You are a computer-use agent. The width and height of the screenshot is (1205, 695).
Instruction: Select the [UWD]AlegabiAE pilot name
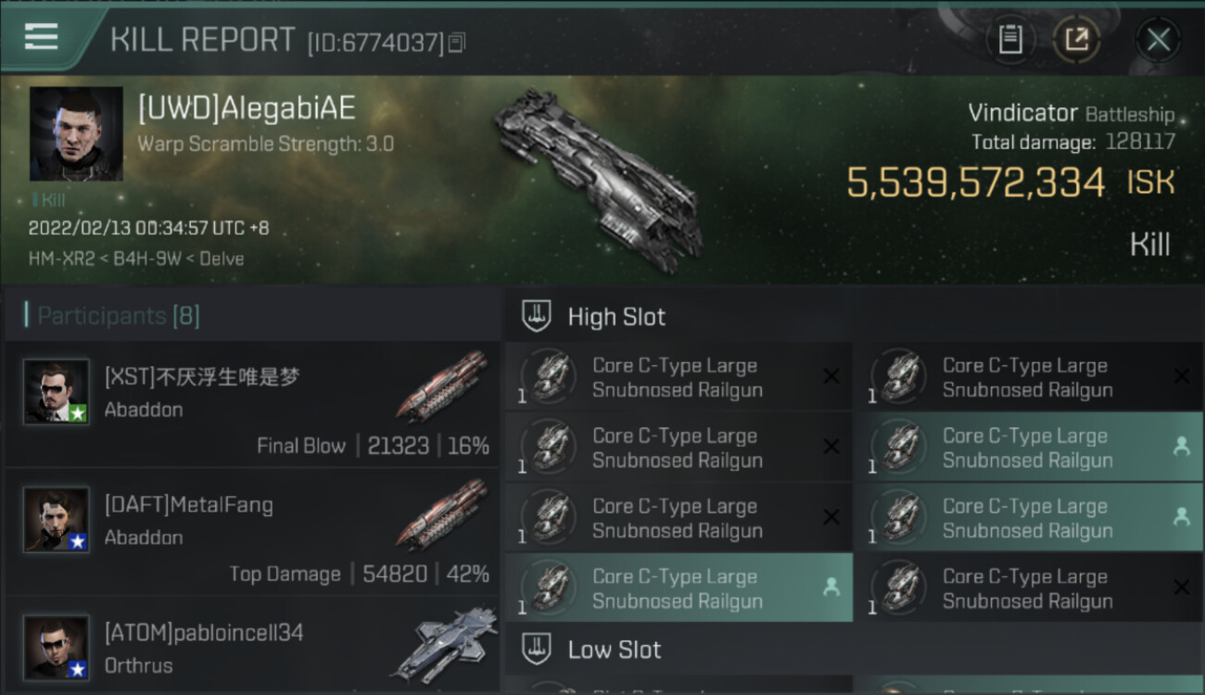click(247, 108)
